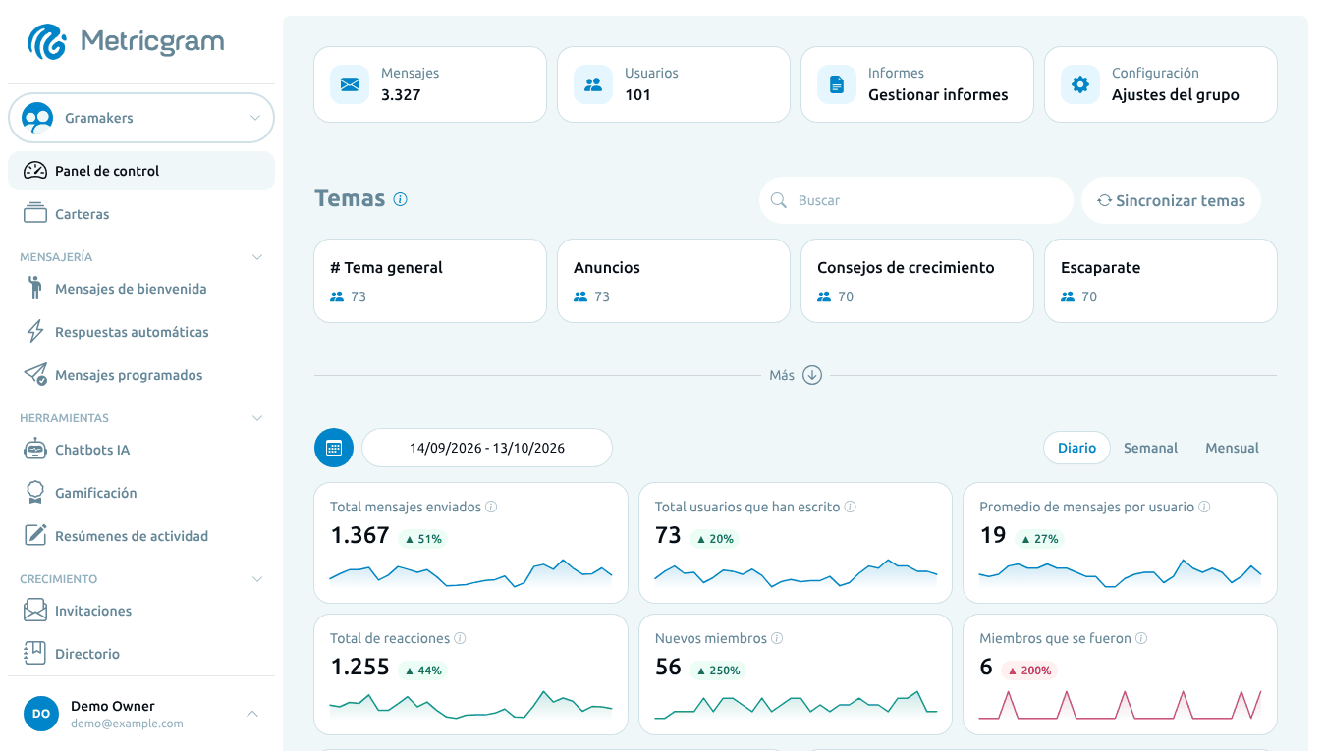Viewport: 1324px width, 751px height.
Task: Click the Gamificación badge icon
Action: pos(35,493)
